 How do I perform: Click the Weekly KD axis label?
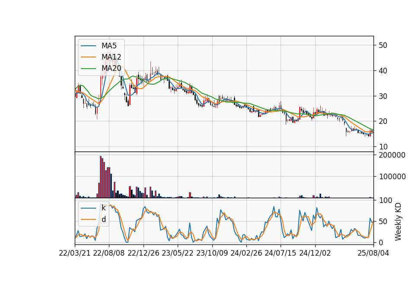pyautogui.click(x=398, y=222)
